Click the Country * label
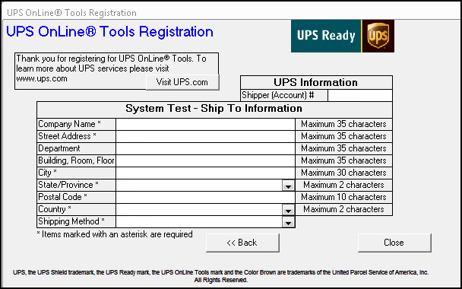 tap(55, 209)
